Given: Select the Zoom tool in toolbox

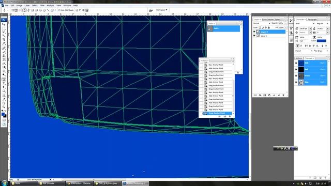Looking at the screenshot, I should [4, 107].
